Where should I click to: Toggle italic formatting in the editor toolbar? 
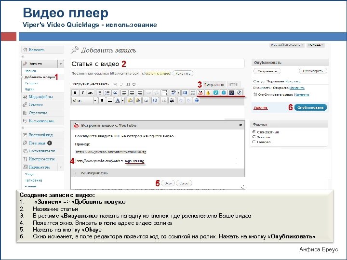(82, 92)
